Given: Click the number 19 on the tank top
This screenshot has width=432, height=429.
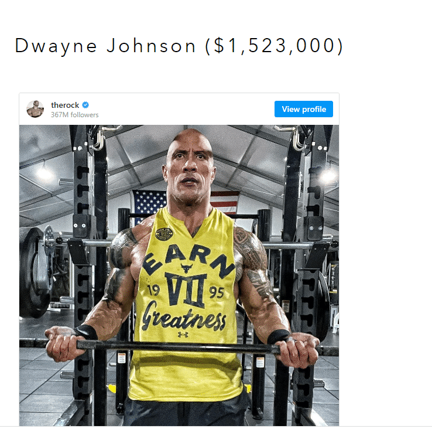Looking at the screenshot, I should (x=153, y=290).
